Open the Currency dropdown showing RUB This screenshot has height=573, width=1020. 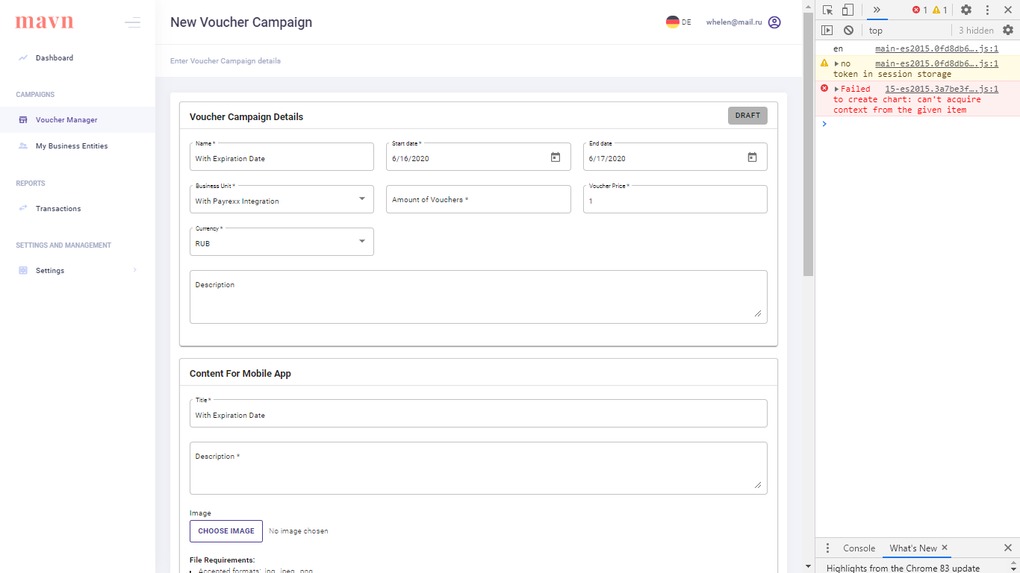pos(364,242)
